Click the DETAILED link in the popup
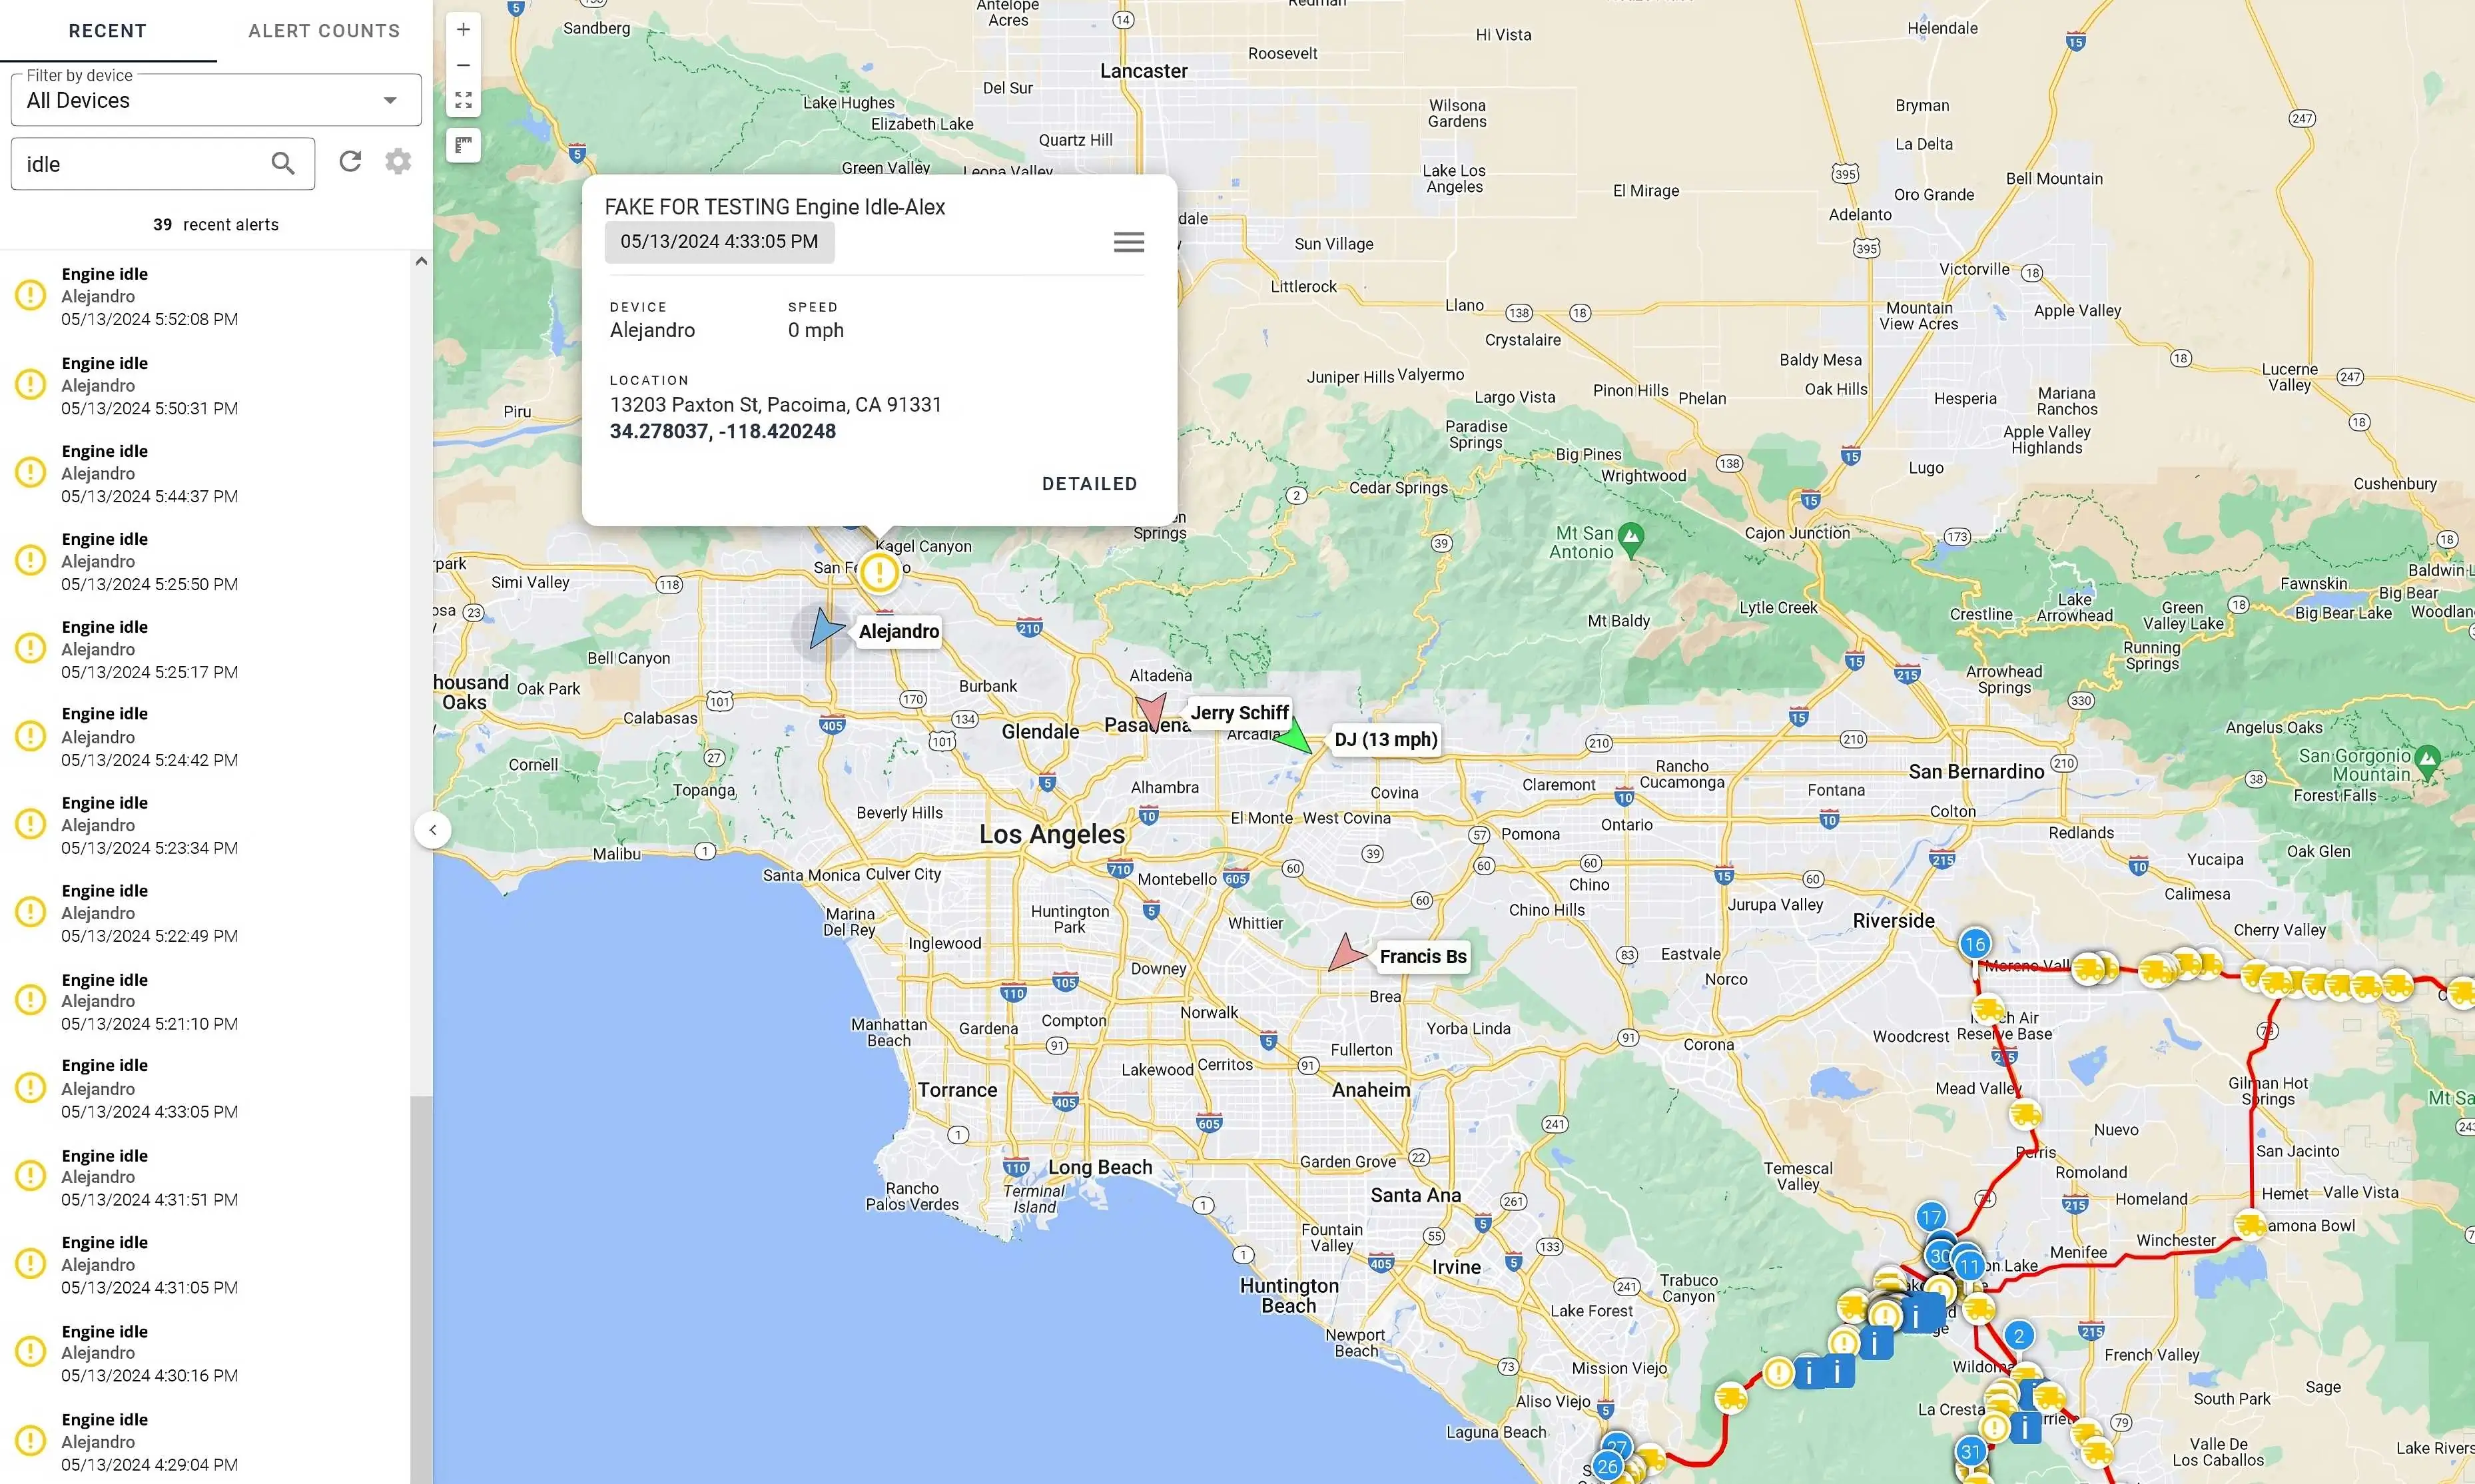 tap(1089, 483)
